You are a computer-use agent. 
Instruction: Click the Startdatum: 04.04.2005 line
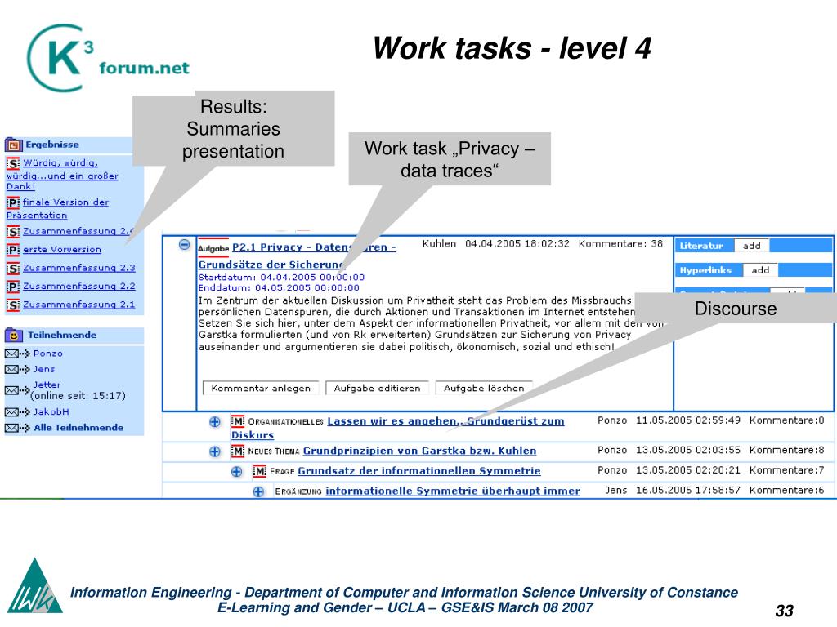coord(281,278)
